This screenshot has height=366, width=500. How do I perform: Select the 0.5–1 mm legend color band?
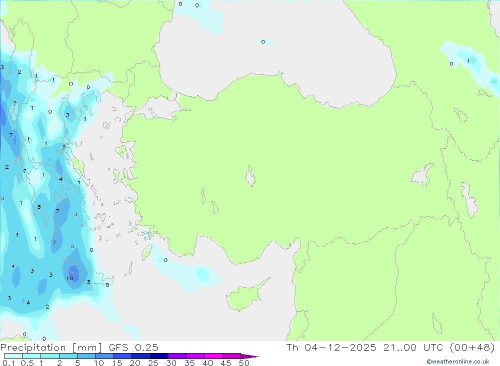(x=31, y=356)
